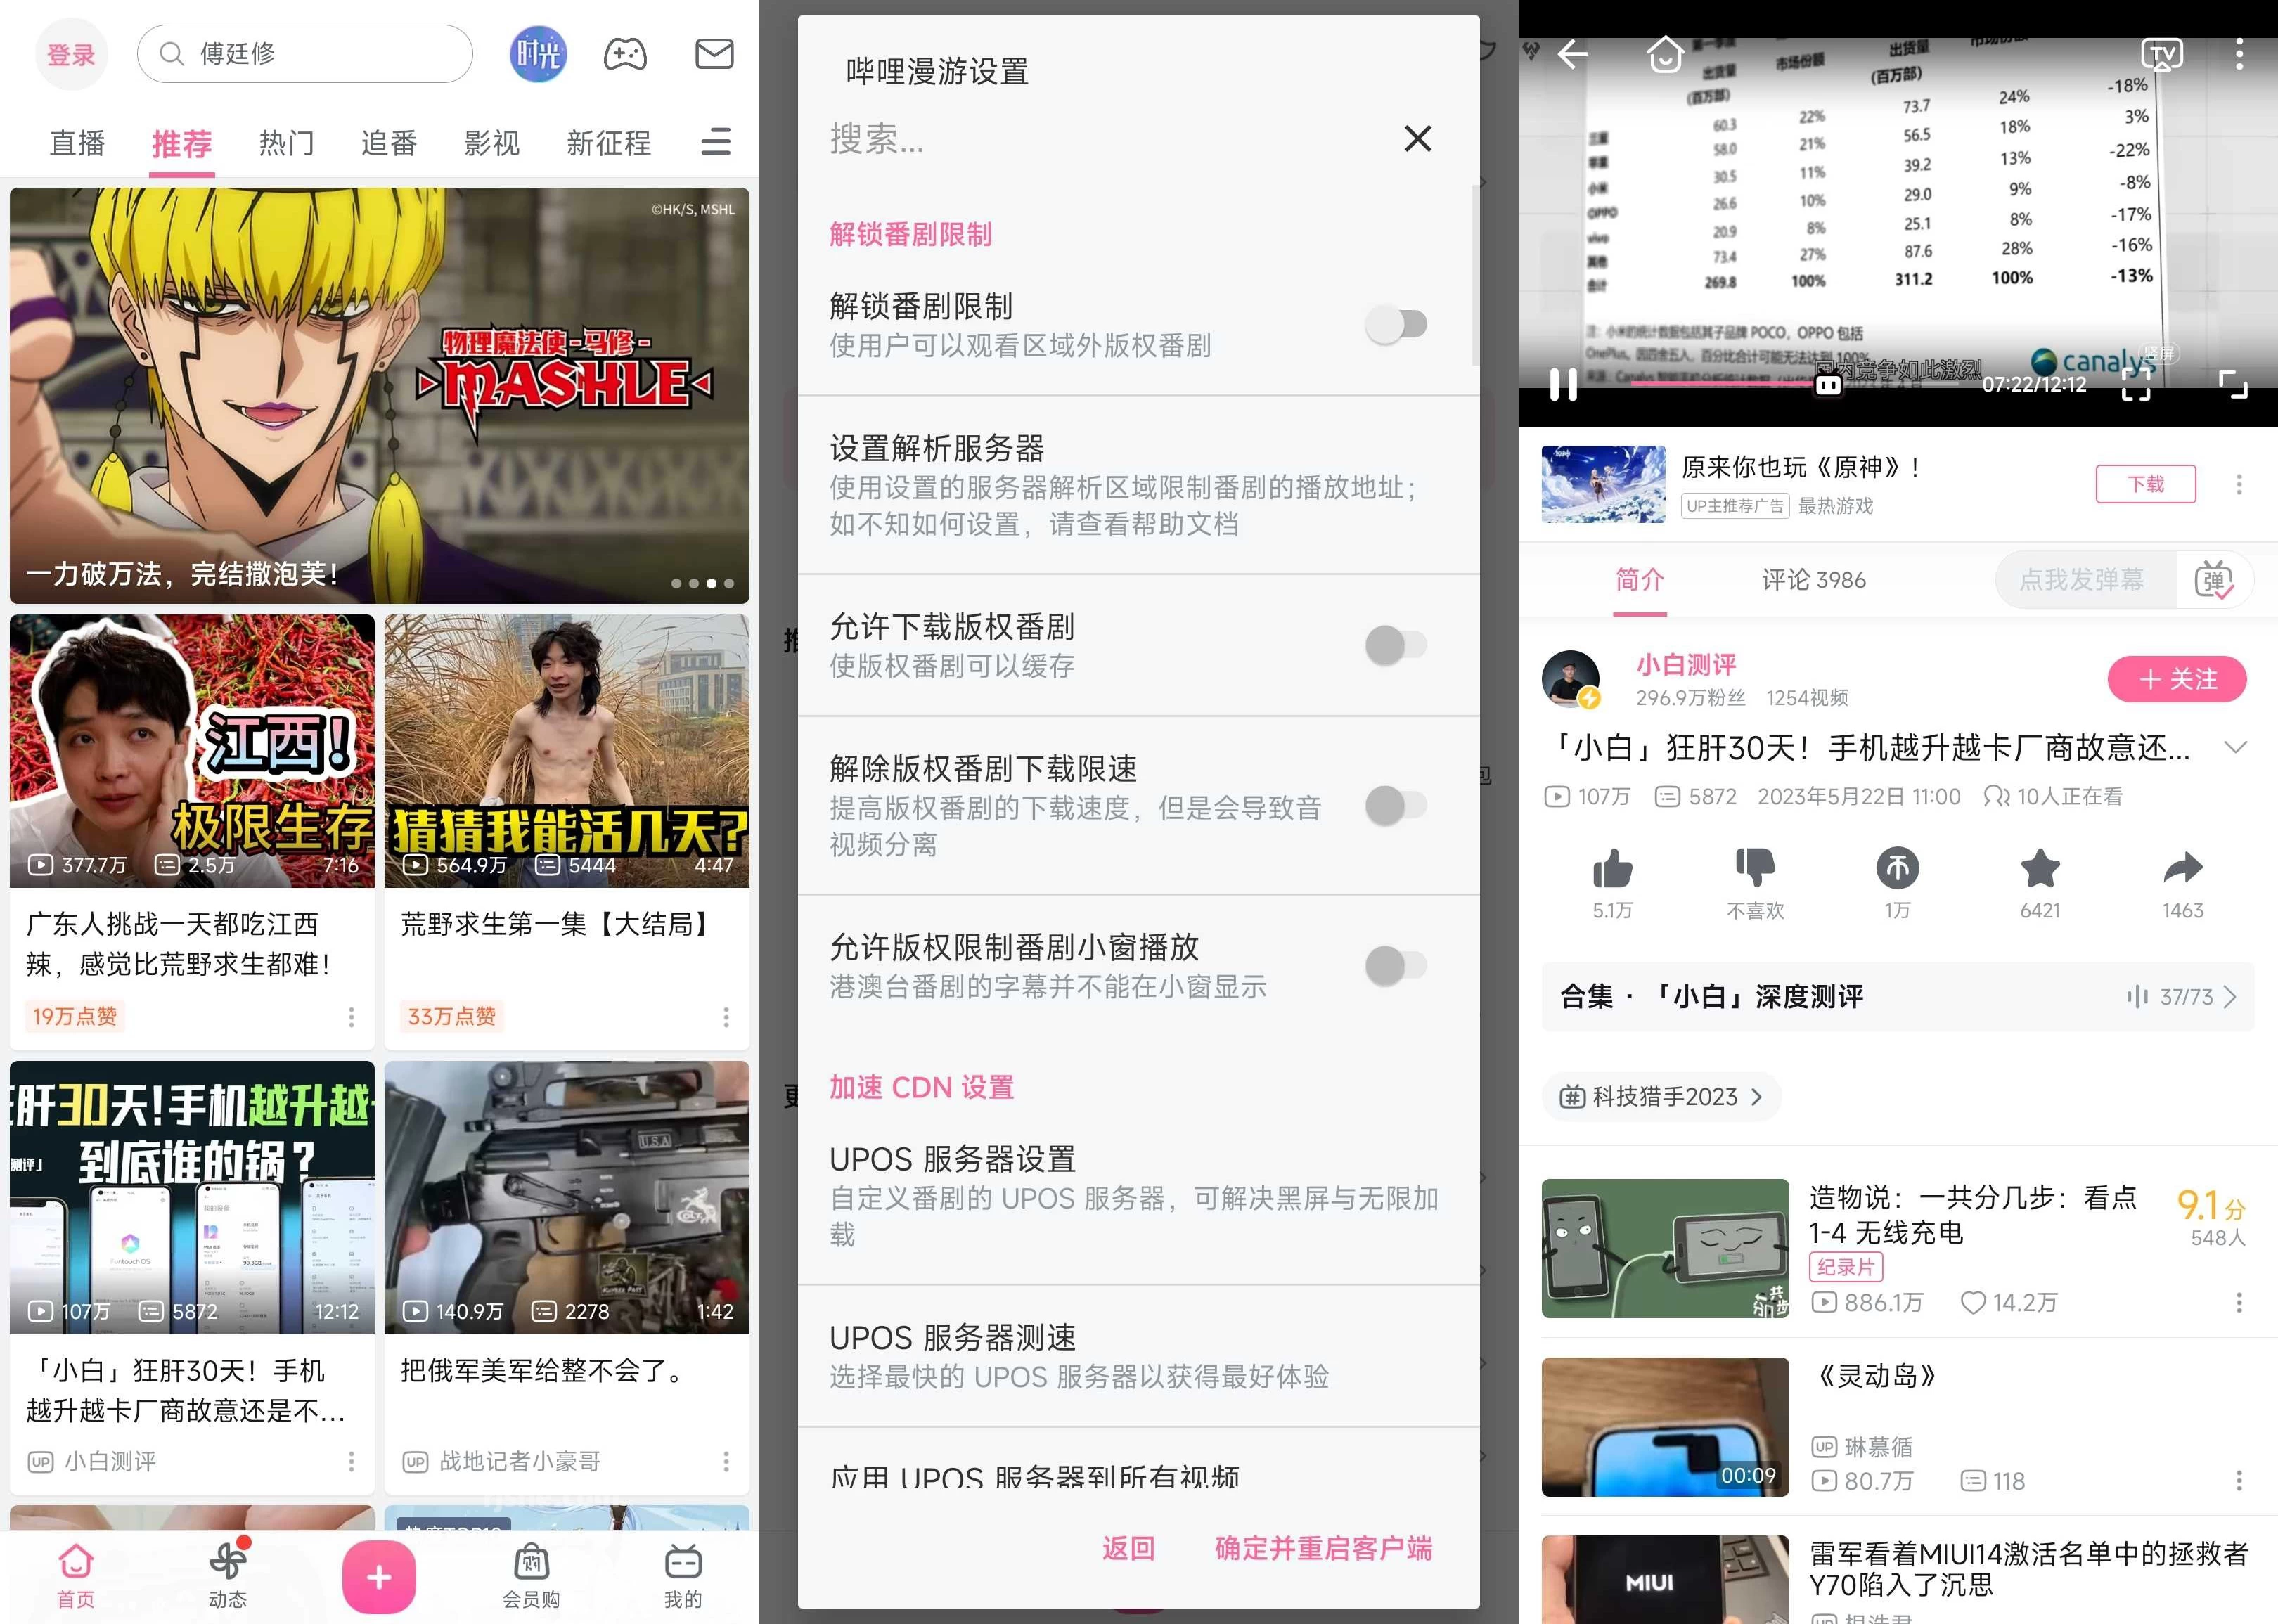Follow 小白测评 with 关注 button
Image resolution: width=2278 pixels, height=1624 pixels.
tap(2177, 679)
